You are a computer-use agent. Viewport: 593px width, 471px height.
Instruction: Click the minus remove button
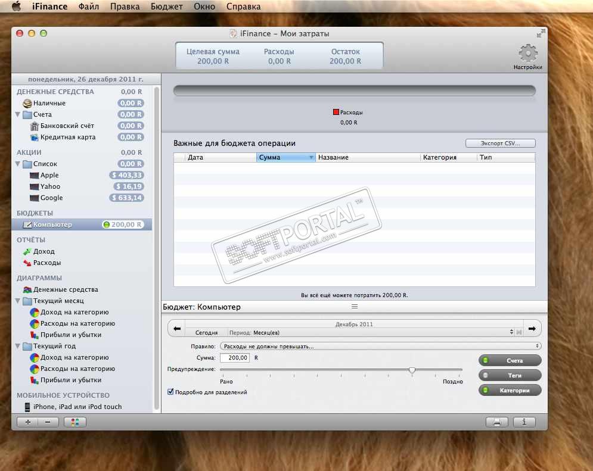[48, 422]
